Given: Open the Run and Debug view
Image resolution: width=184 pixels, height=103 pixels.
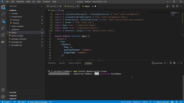Looking at the screenshot, I should (3, 28).
